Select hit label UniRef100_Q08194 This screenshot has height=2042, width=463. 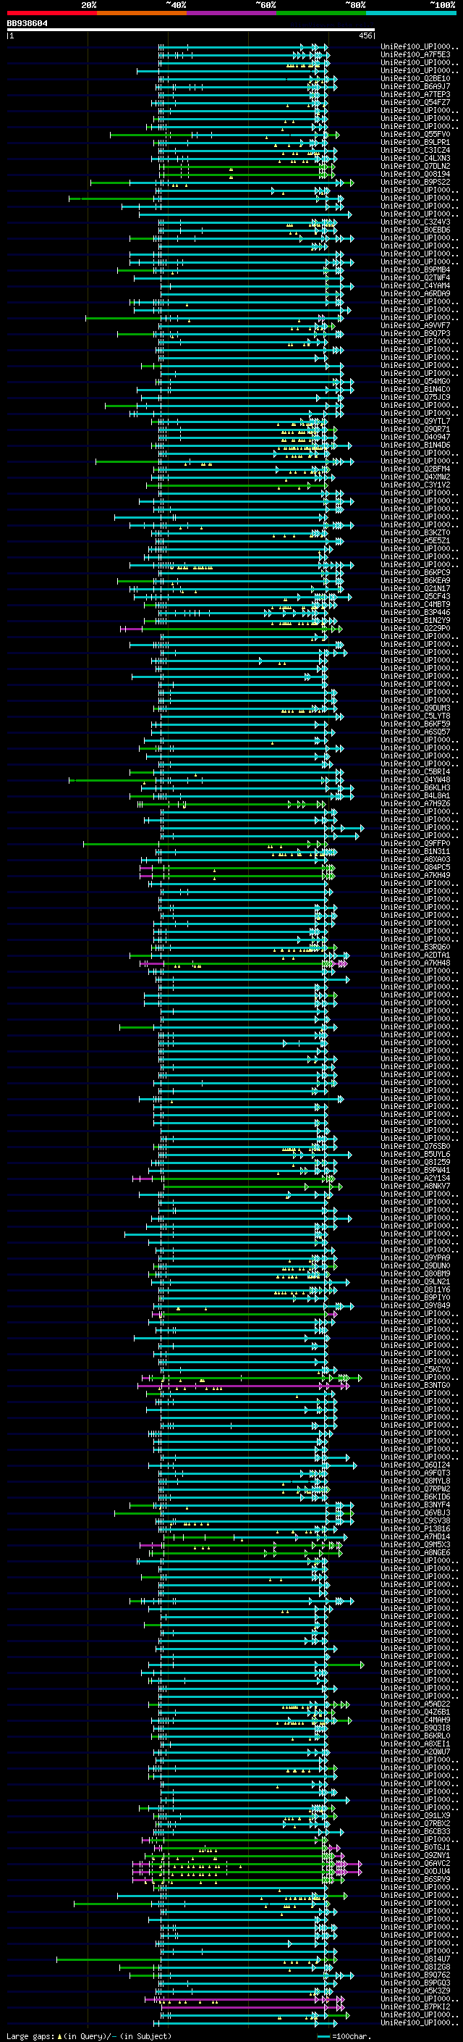pos(415,175)
